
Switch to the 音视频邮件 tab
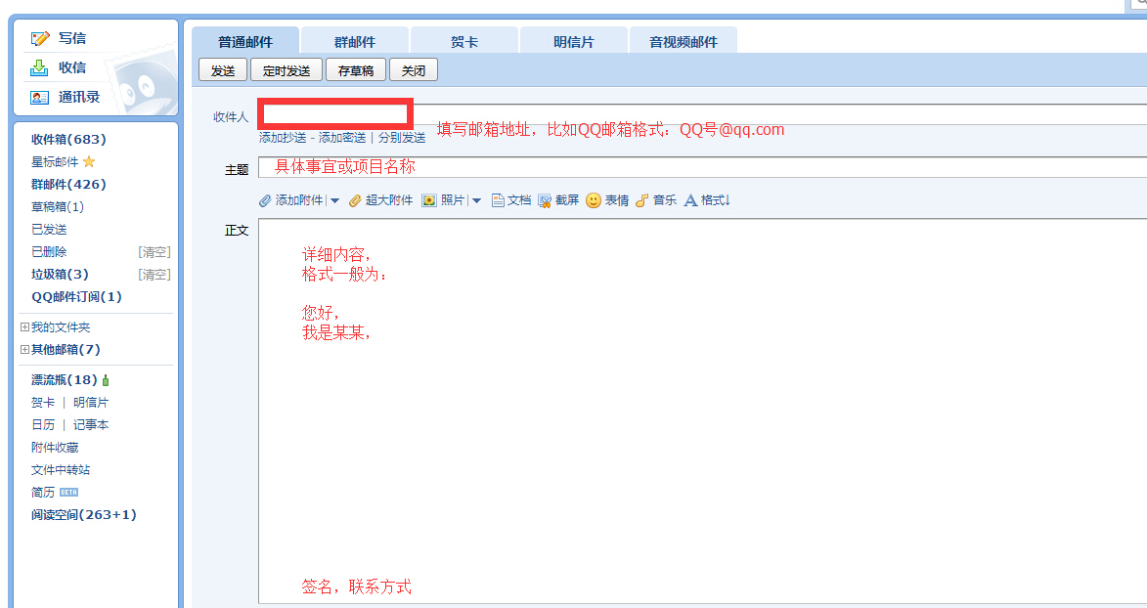684,42
